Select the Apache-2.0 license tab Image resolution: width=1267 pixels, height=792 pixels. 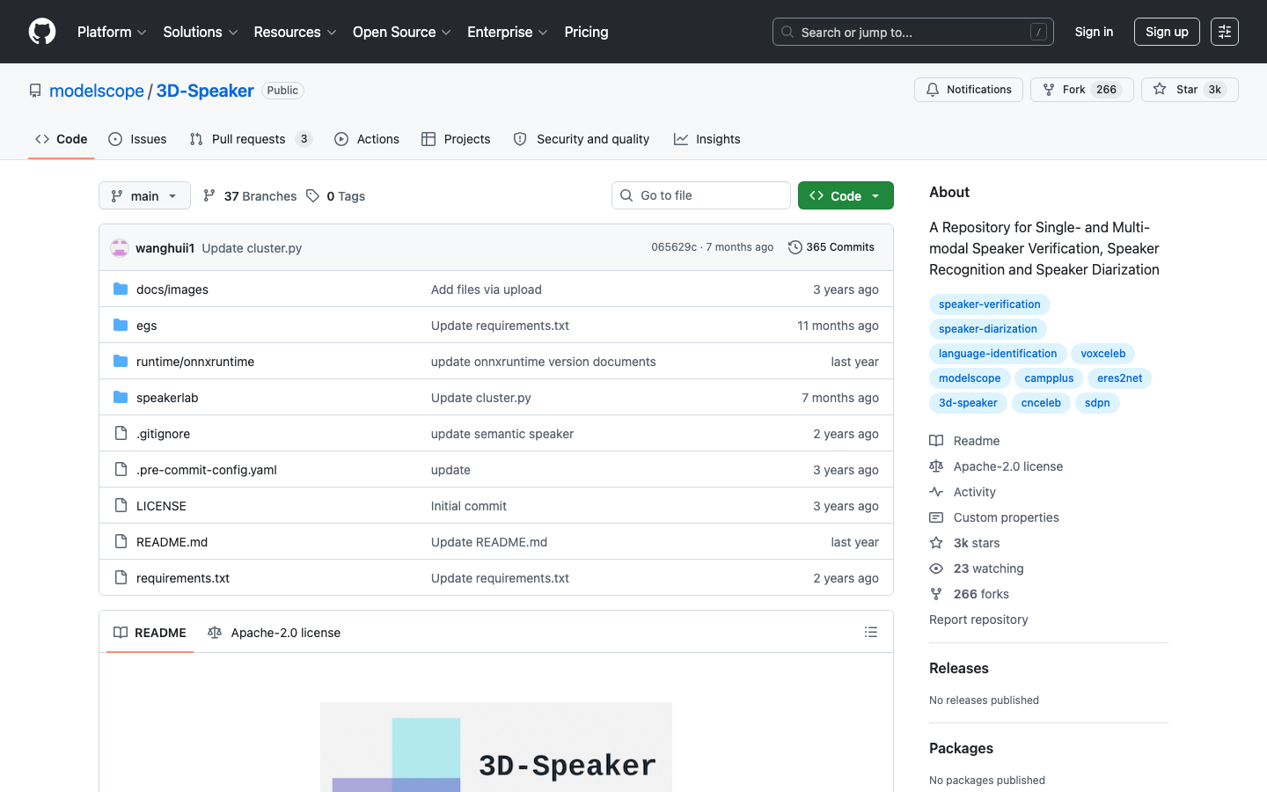tap(274, 632)
